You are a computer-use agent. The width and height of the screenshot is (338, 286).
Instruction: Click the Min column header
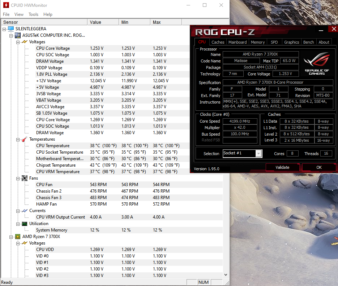pos(134,22)
